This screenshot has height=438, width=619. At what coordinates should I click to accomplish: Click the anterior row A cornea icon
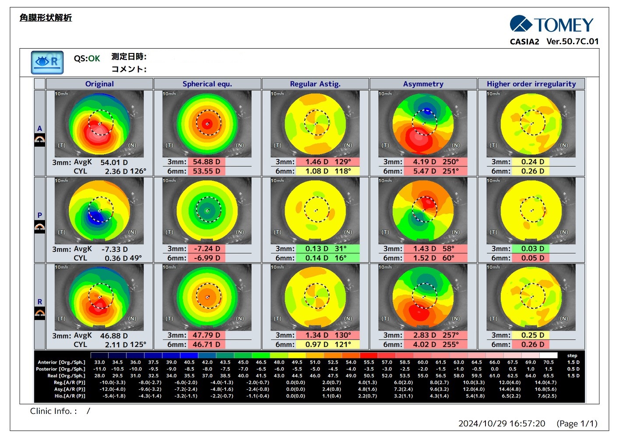point(40,141)
